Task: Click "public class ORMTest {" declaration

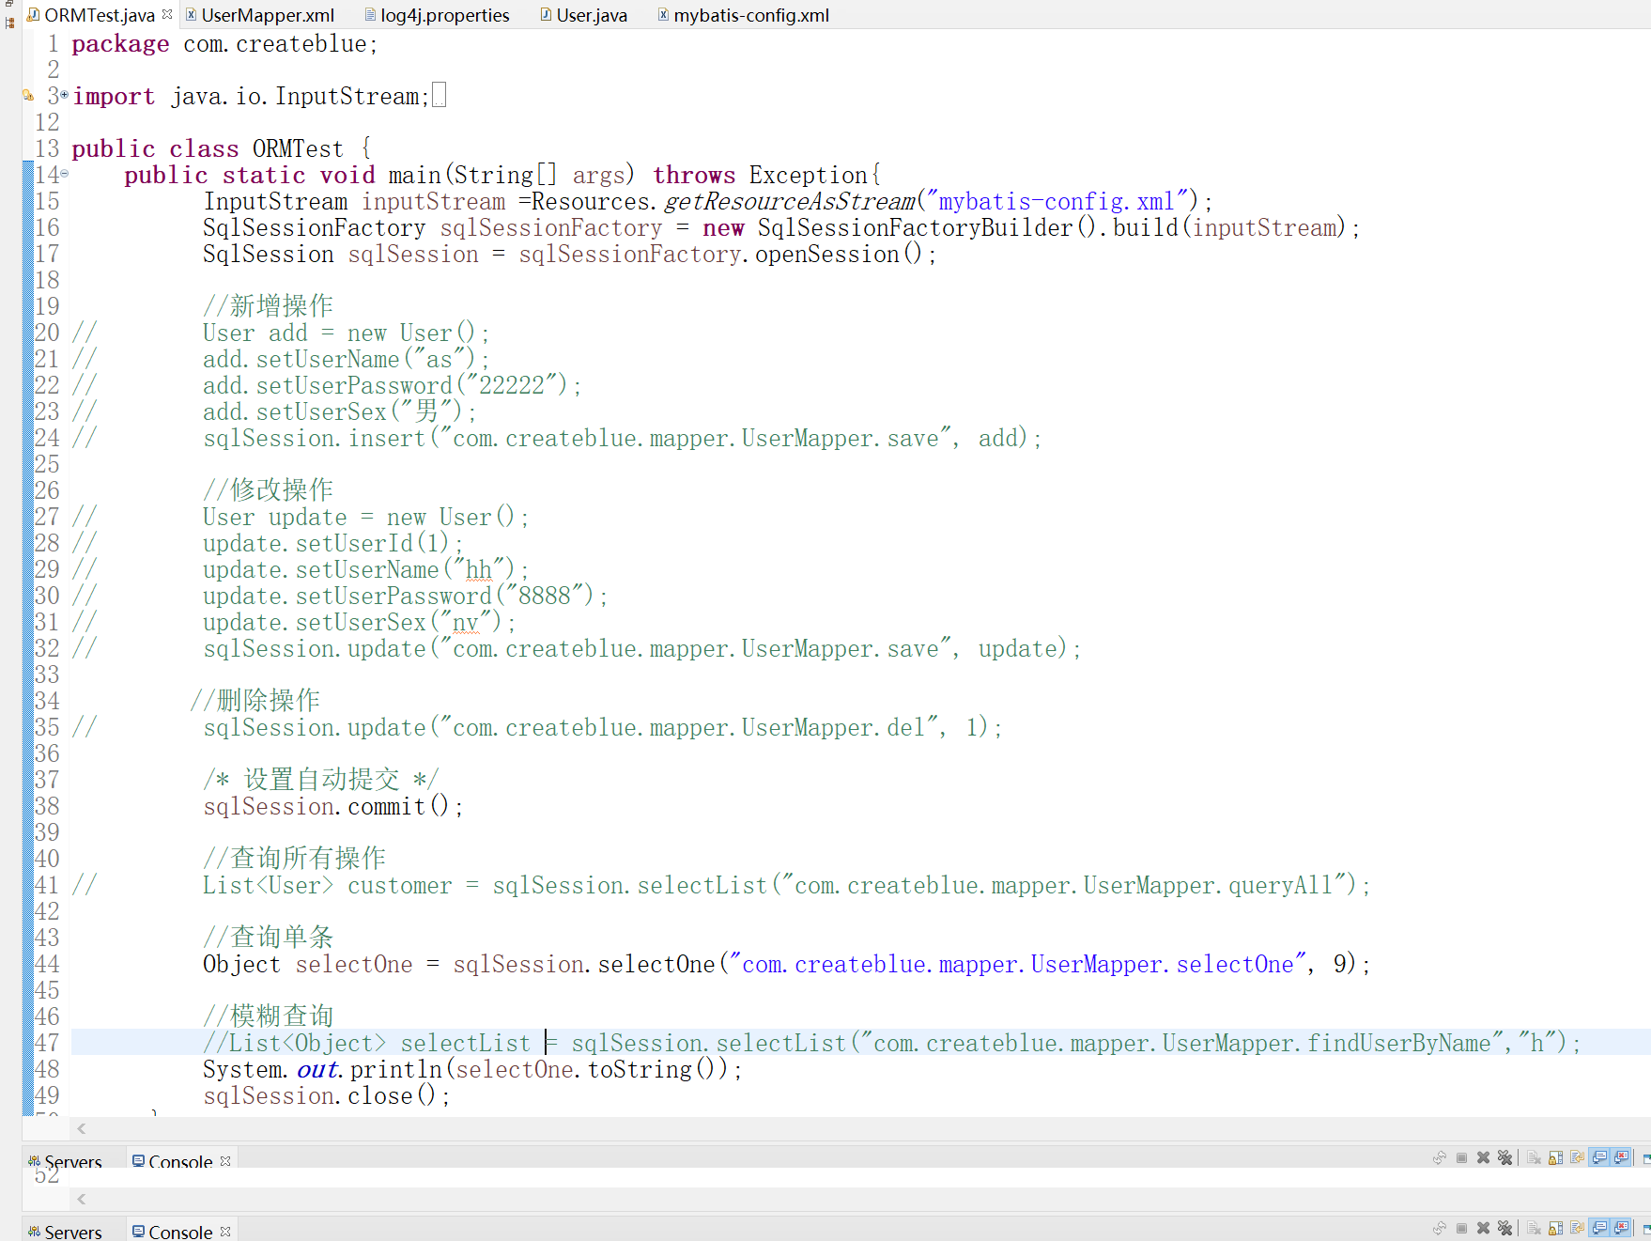Action: [x=222, y=148]
